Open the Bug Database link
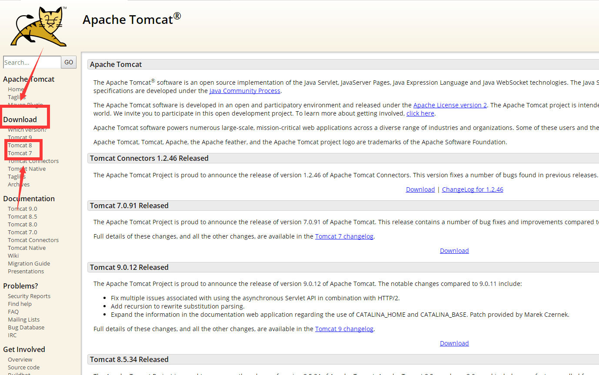Screen dimensions: 599x375 click(x=26, y=327)
